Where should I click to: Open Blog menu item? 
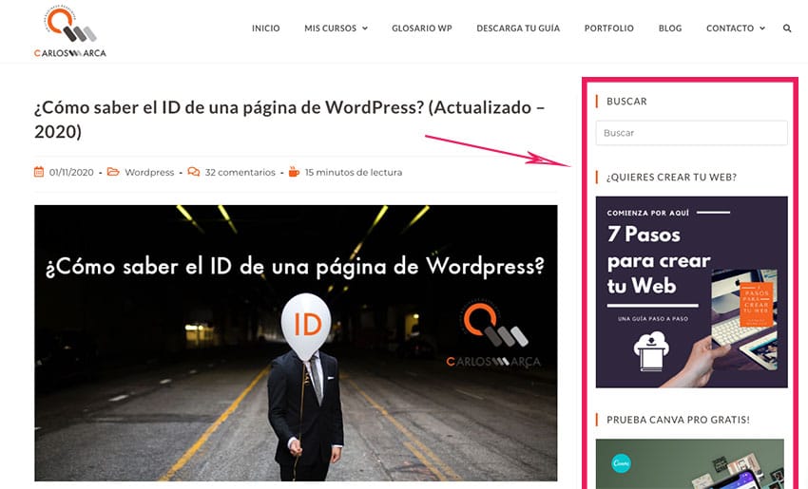click(x=670, y=28)
